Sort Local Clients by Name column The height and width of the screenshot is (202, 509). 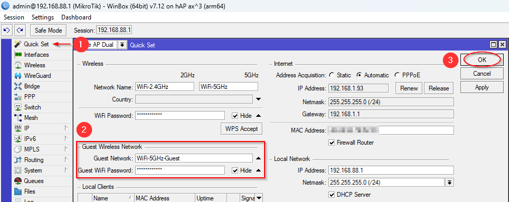[113, 198]
